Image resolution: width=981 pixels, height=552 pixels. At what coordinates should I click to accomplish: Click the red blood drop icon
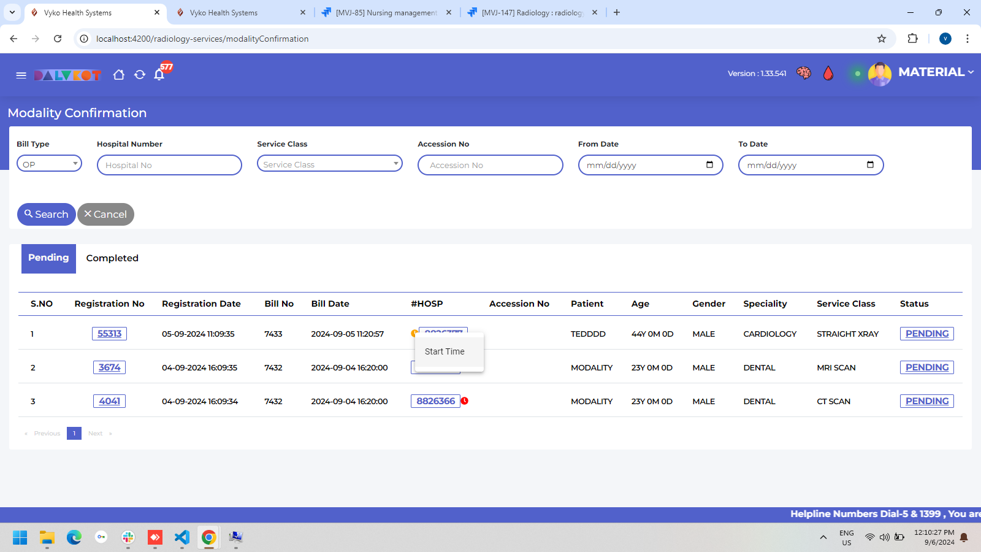click(828, 74)
